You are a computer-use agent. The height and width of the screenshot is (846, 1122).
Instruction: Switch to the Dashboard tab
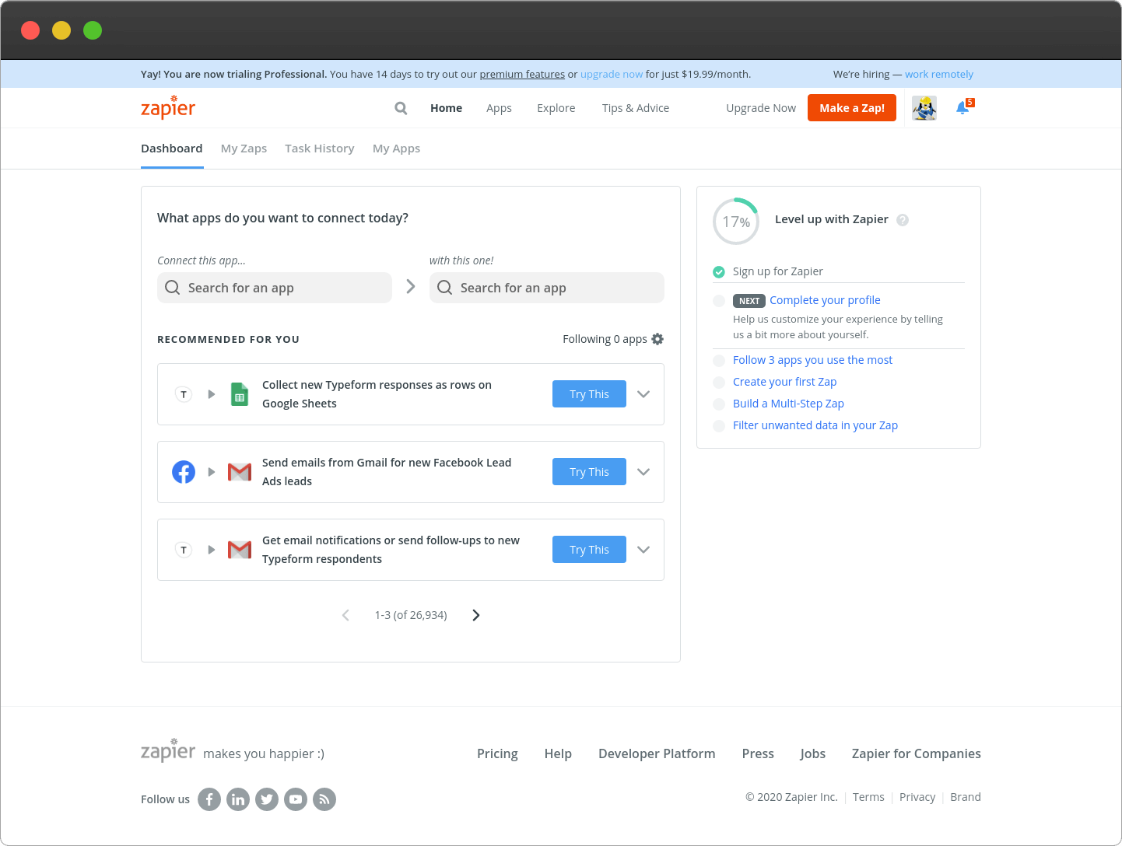pos(172,149)
